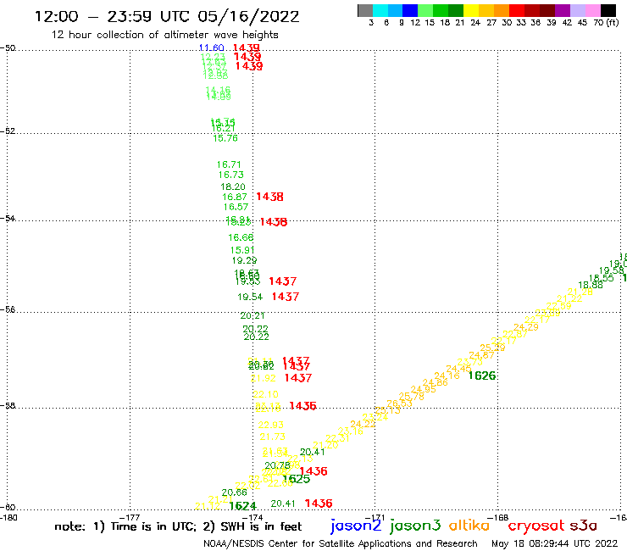The width and height of the screenshot is (627, 551).
Task: Click the title '12:00 – 23:59 UTC 05/16/2022'
Action: point(167,17)
